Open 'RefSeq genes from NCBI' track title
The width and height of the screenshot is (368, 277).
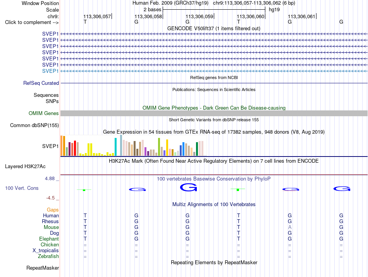pyautogui.click(x=214, y=77)
